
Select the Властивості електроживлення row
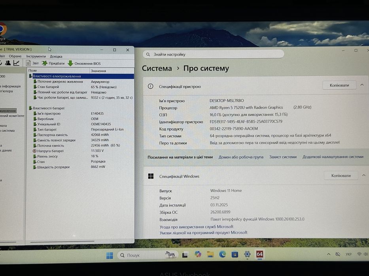81,76
